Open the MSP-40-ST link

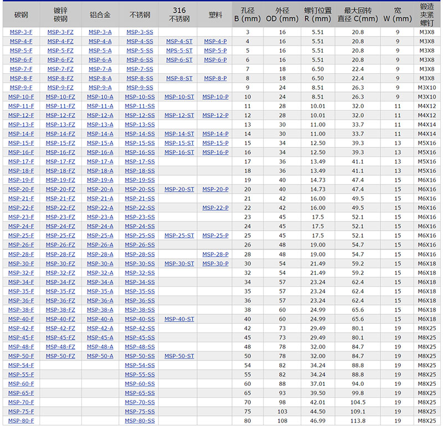pyautogui.click(x=179, y=319)
